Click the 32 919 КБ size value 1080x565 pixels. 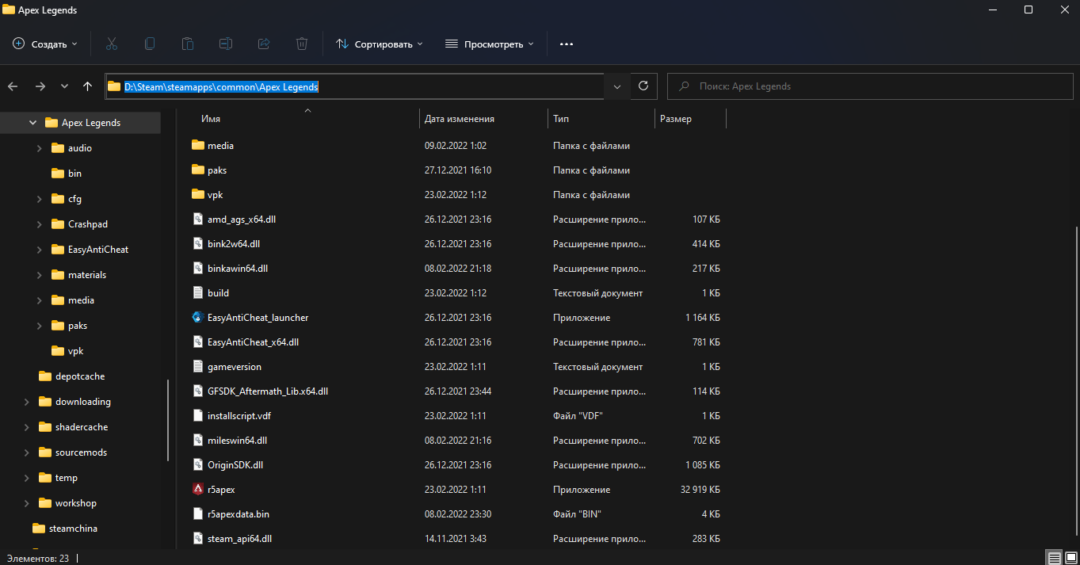coord(700,490)
